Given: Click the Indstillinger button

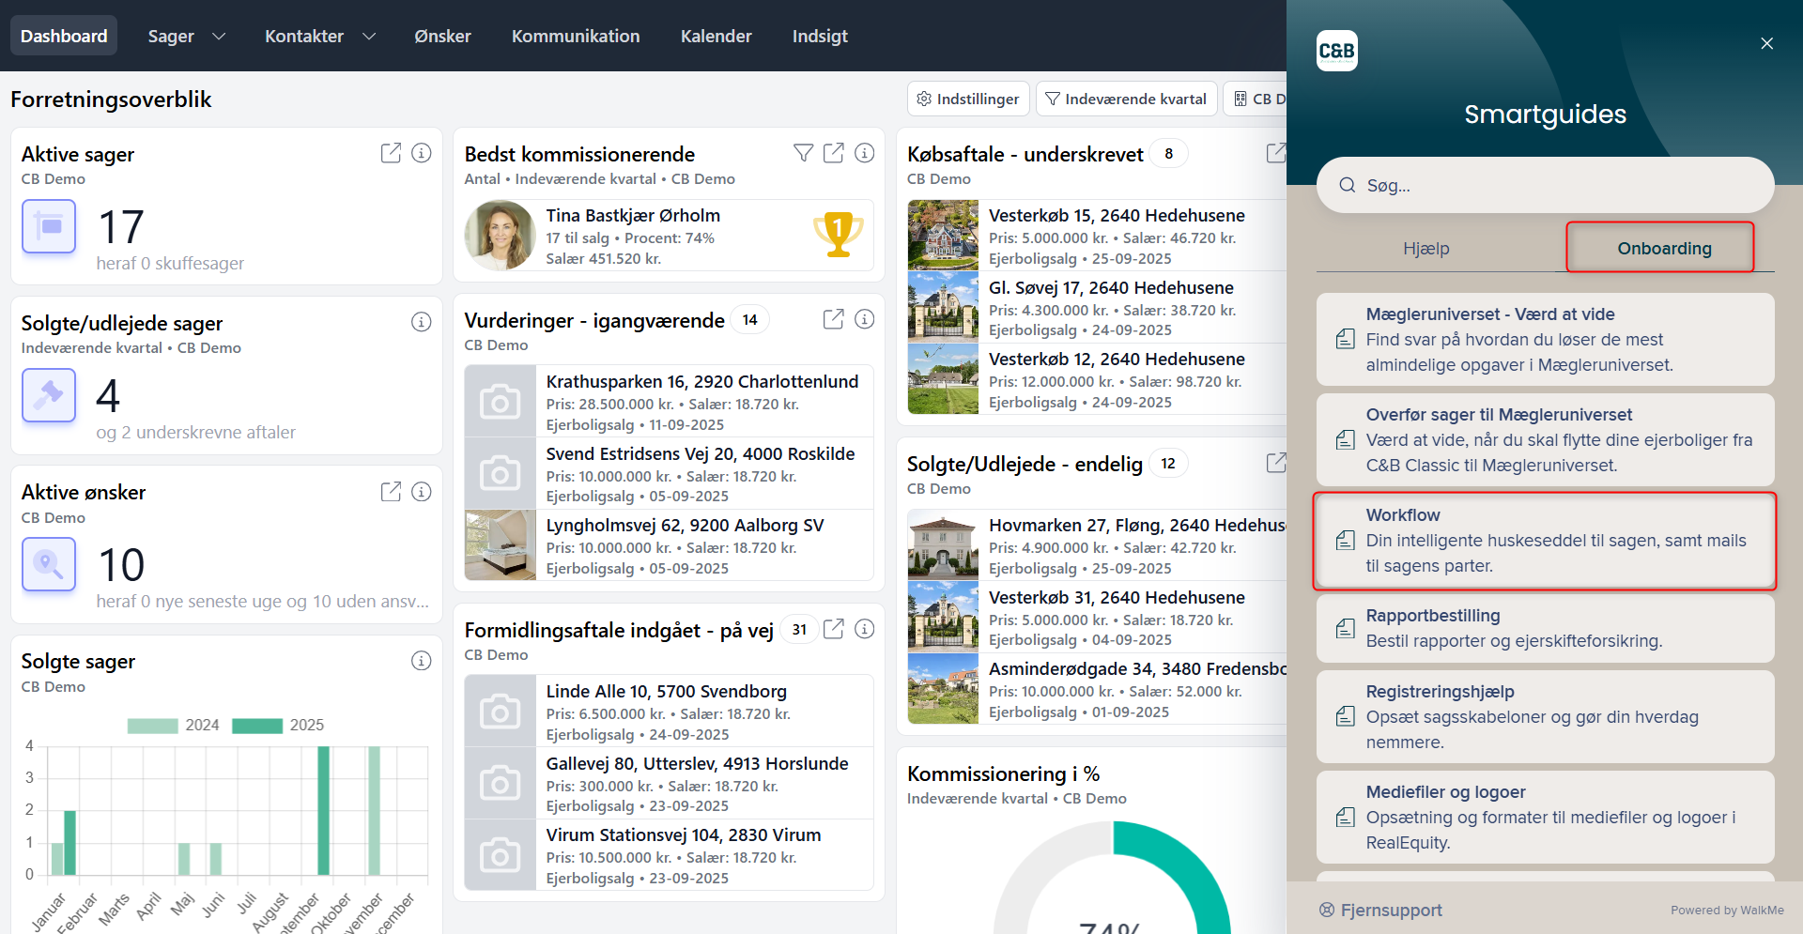Looking at the screenshot, I should [967, 99].
